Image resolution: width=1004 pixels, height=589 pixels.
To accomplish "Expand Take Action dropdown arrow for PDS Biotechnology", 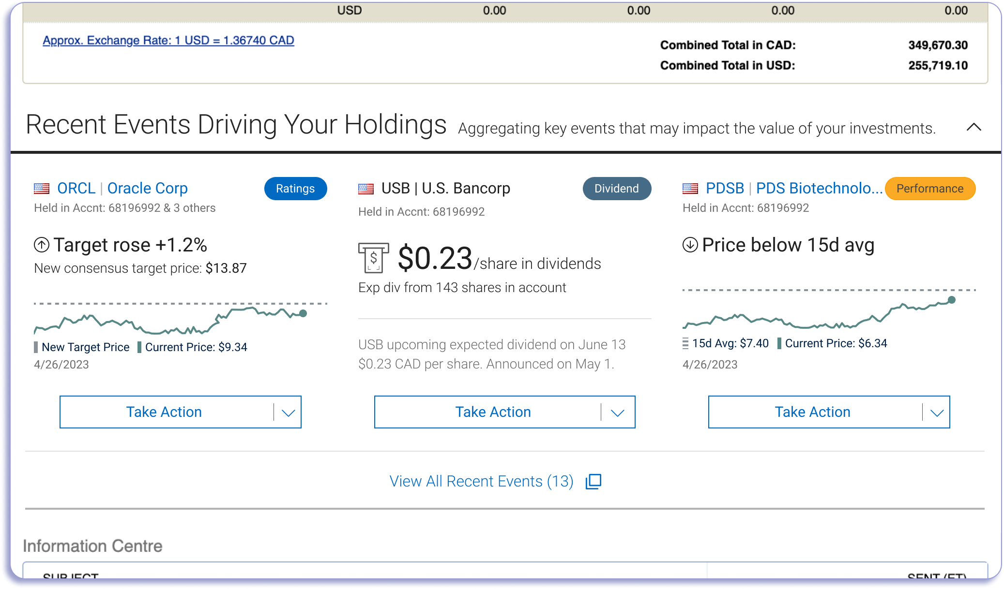I will tap(937, 412).
